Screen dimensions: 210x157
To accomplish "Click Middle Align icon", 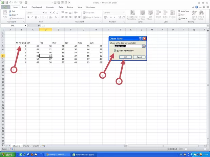I will 66,12.
